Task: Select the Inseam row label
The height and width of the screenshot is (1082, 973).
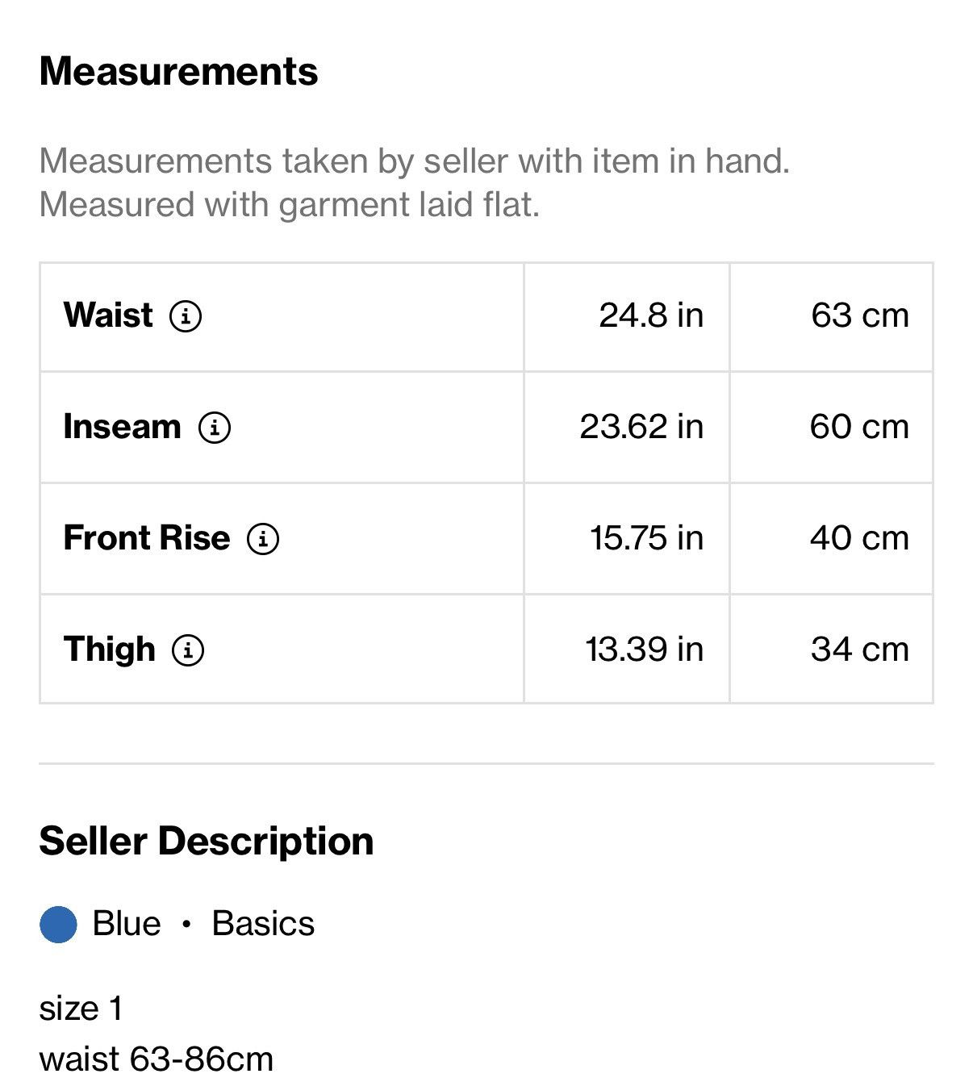Action: click(x=123, y=426)
